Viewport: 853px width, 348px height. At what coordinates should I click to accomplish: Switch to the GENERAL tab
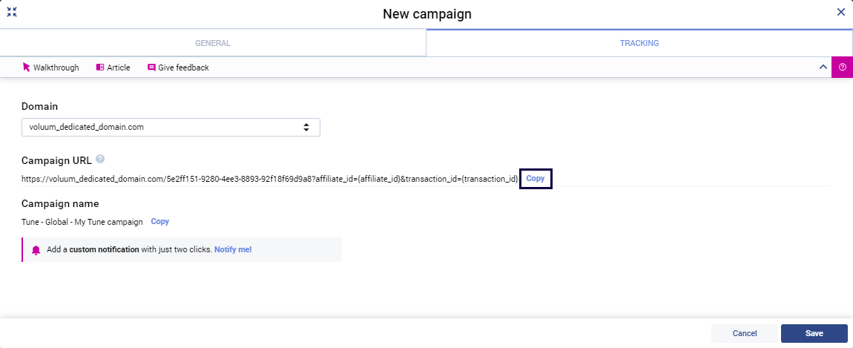(213, 43)
